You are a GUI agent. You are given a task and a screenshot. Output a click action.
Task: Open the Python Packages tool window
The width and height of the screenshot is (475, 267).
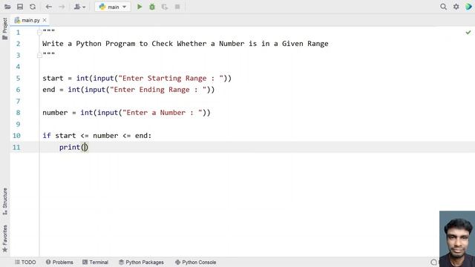pos(141,262)
